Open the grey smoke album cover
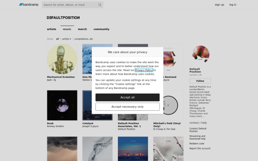The width and height of the screenshot is (258, 161). (x=98, y=149)
